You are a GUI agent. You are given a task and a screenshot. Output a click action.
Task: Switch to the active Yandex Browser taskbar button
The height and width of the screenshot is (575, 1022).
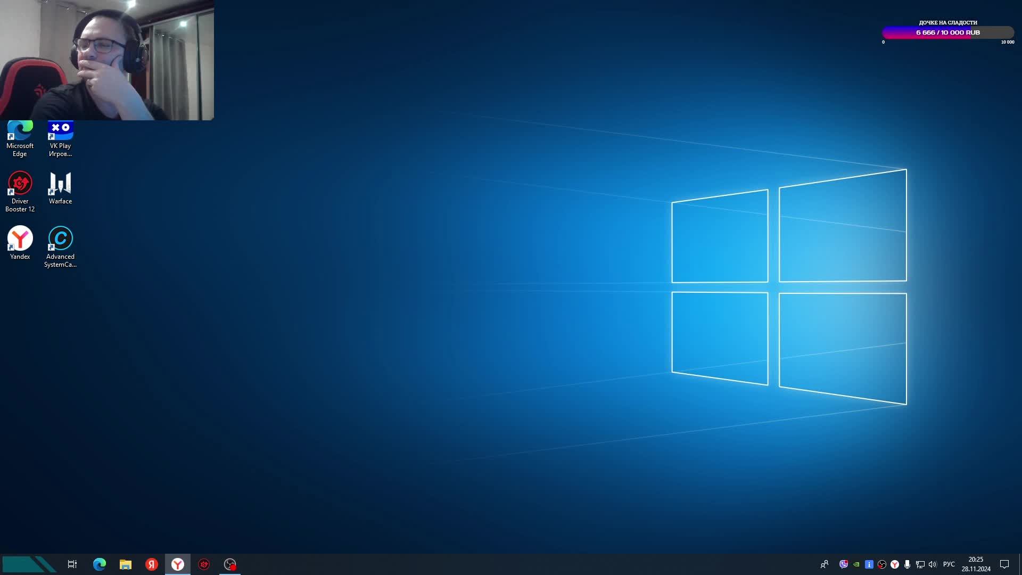(178, 564)
